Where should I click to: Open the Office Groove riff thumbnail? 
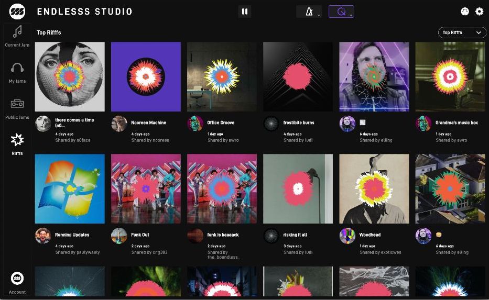click(x=222, y=76)
